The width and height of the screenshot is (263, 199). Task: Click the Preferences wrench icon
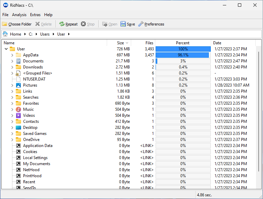pyautogui.click(x=141, y=24)
